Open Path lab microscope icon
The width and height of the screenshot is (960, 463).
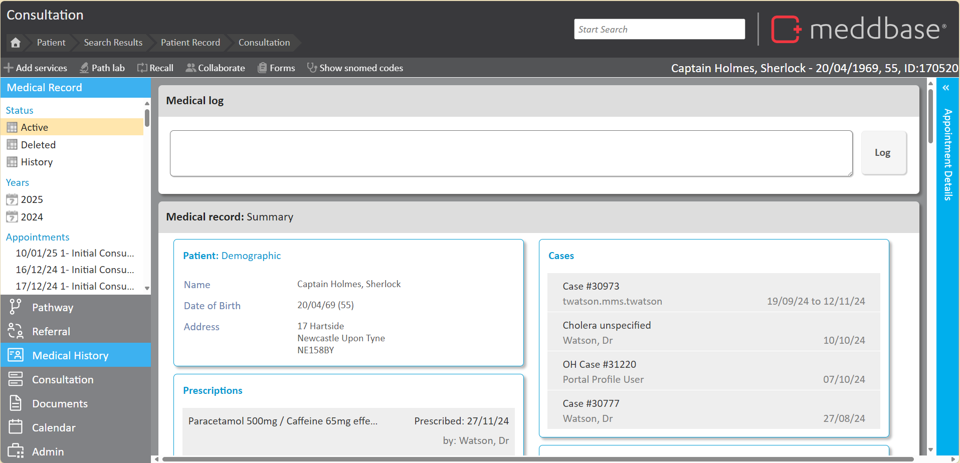(x=84, y=68)
